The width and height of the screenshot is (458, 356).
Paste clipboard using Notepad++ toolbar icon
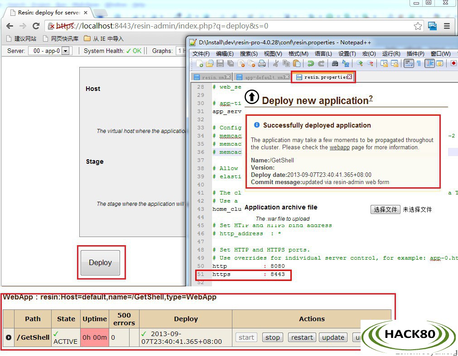point(296,63)
